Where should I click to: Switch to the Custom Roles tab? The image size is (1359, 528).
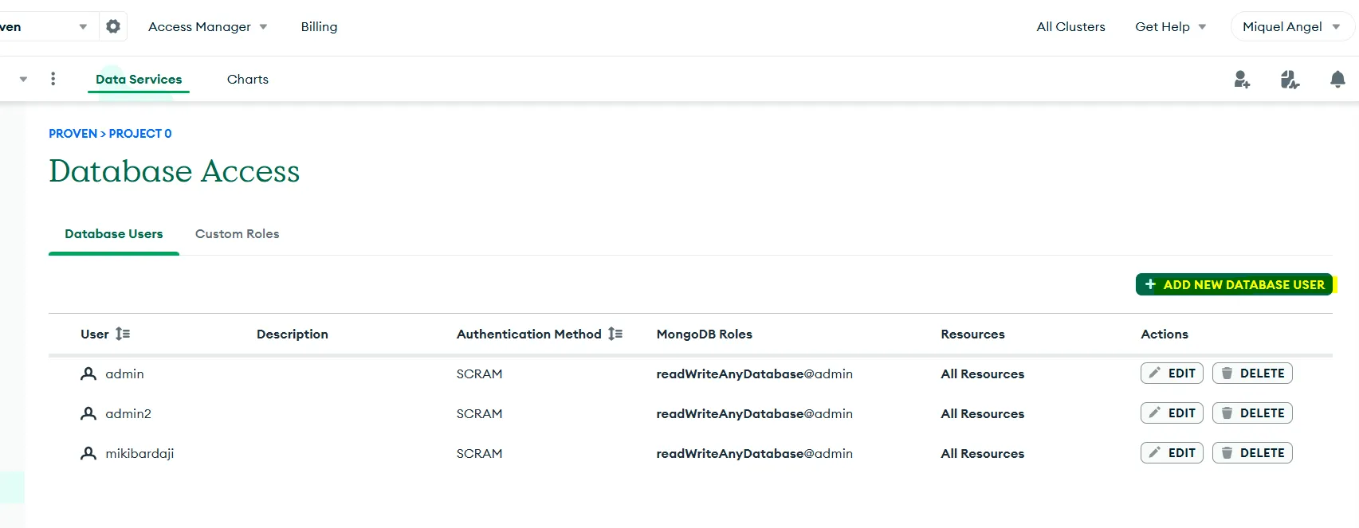[x=237, y=234]
